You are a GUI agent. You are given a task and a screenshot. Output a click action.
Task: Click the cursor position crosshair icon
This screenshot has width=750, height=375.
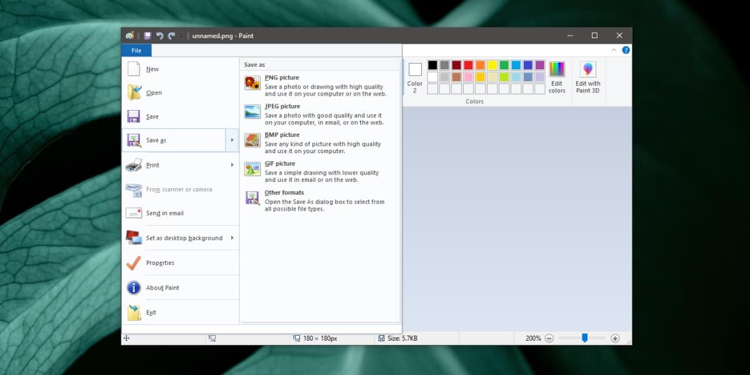(x=126, y=338)
